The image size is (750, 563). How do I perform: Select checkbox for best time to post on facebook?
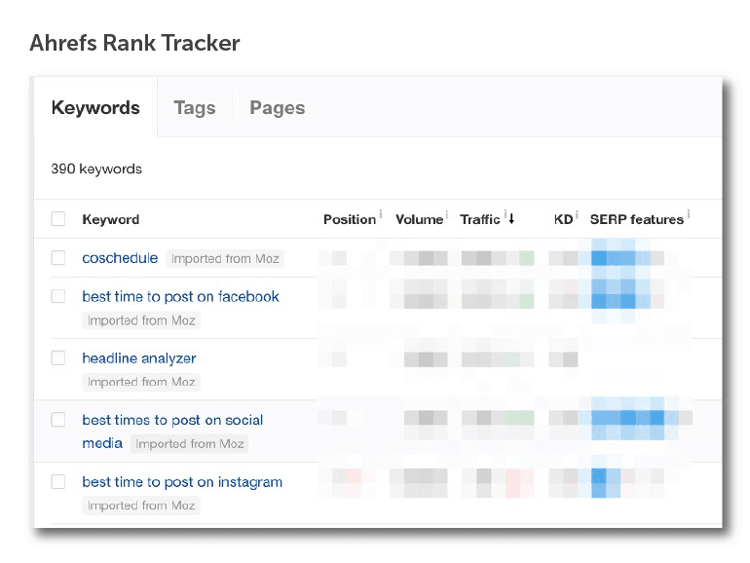tap(58, 296)
